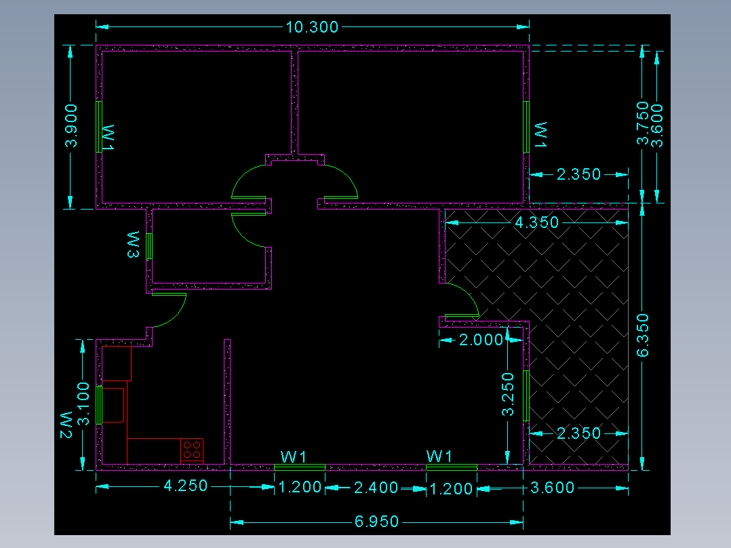The image size is (731, 548).
Task: Select the rotated W1 label above the upper 2.350
Action: pos(541,135)
